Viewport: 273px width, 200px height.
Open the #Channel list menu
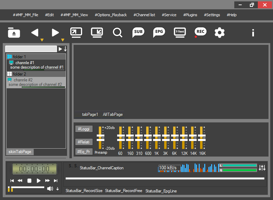point(144,15)
